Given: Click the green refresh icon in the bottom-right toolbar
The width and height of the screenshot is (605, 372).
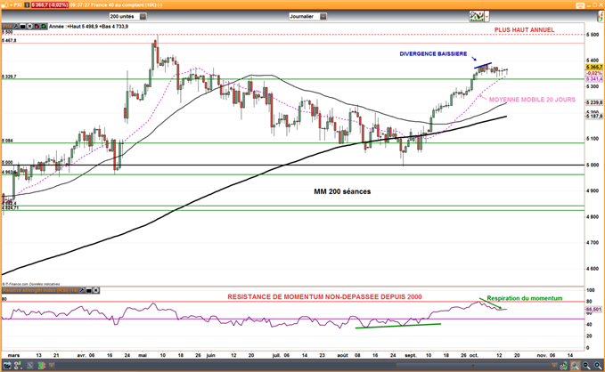Looking at the screenshot, I should click(564, 366).
